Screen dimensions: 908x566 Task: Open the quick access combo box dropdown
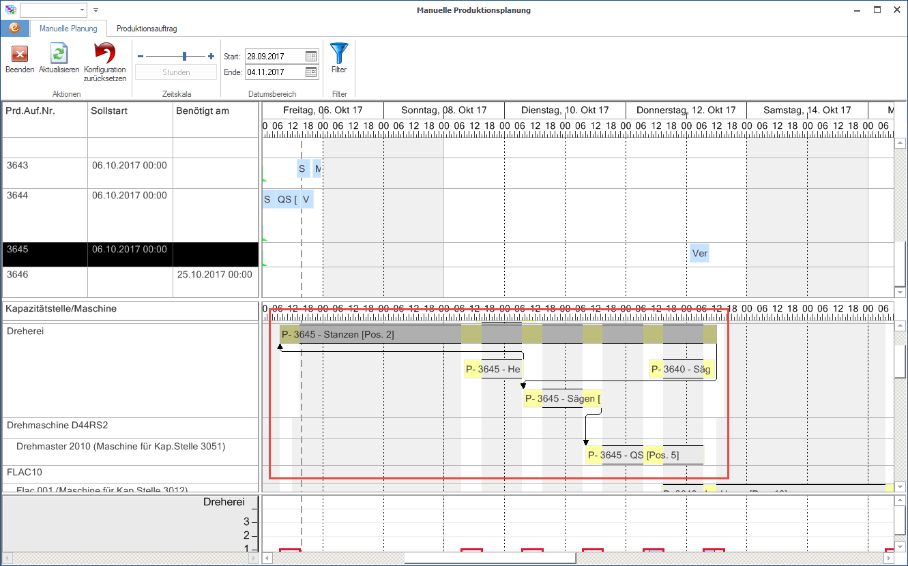click(x=83, y=10)
